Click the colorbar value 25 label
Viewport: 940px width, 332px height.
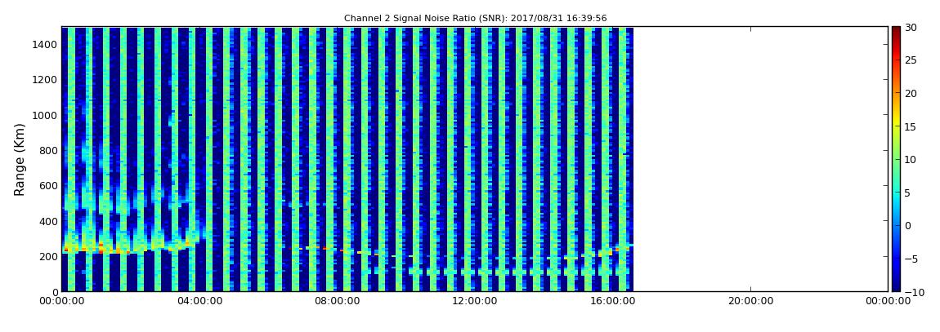911,60
